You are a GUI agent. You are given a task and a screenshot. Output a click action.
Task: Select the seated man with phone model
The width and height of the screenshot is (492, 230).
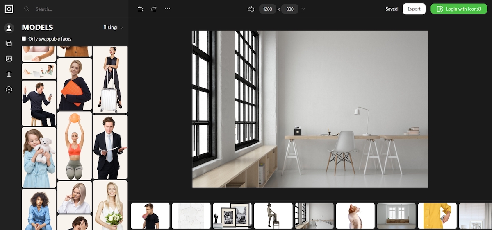click(x=39, y=103)
